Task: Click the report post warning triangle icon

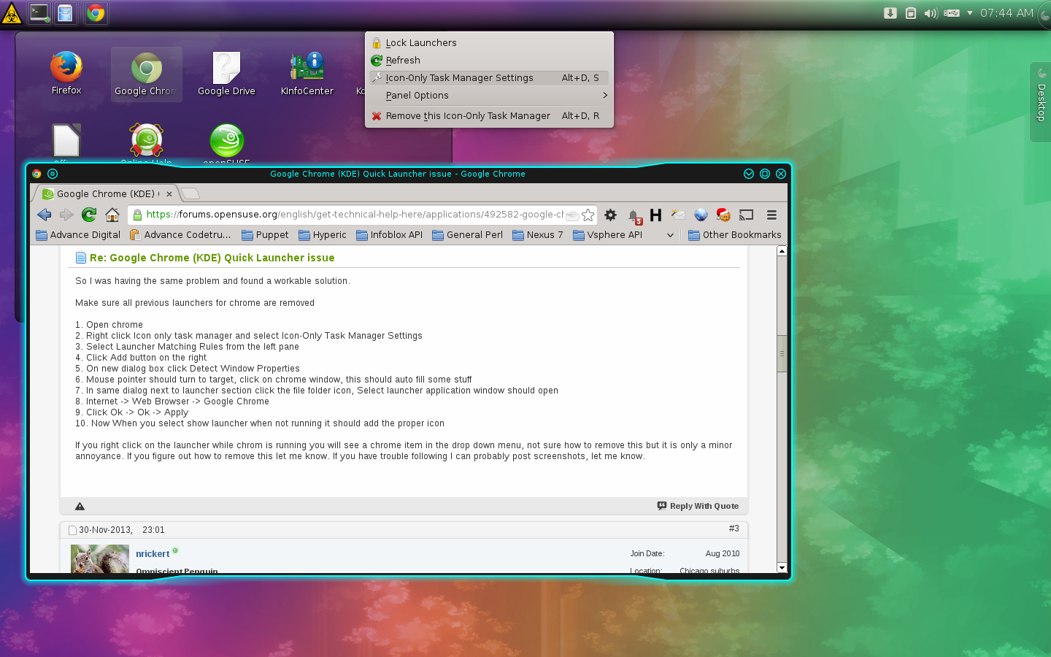Action: click(80, 506)
